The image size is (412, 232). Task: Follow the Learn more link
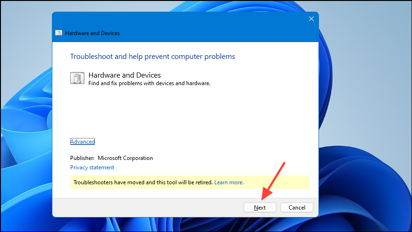(x=229, y=182)
